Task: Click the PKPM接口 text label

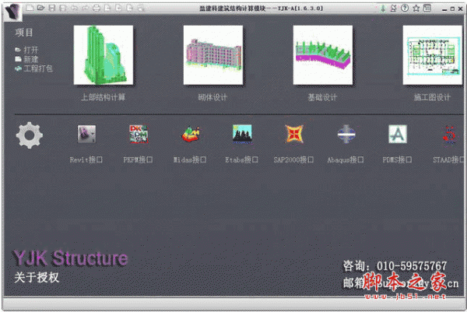Action: pyautogui.click(x=139, y=160)
